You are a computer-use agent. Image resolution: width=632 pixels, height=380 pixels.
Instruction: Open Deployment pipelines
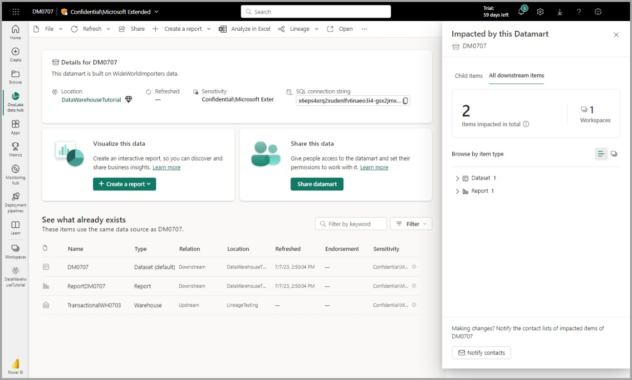coord(15,202)
